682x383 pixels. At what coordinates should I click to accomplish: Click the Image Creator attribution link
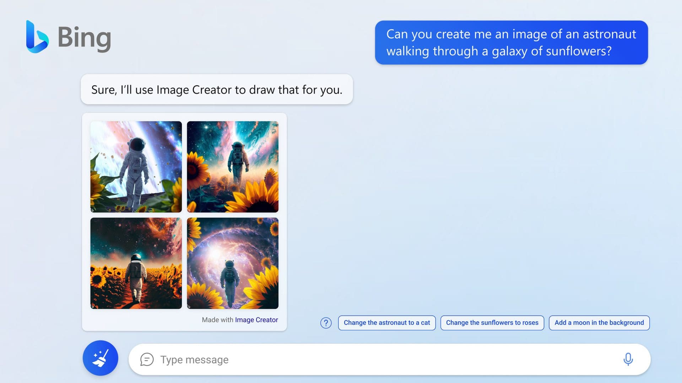pyautogui.click(x=257, y=320)
